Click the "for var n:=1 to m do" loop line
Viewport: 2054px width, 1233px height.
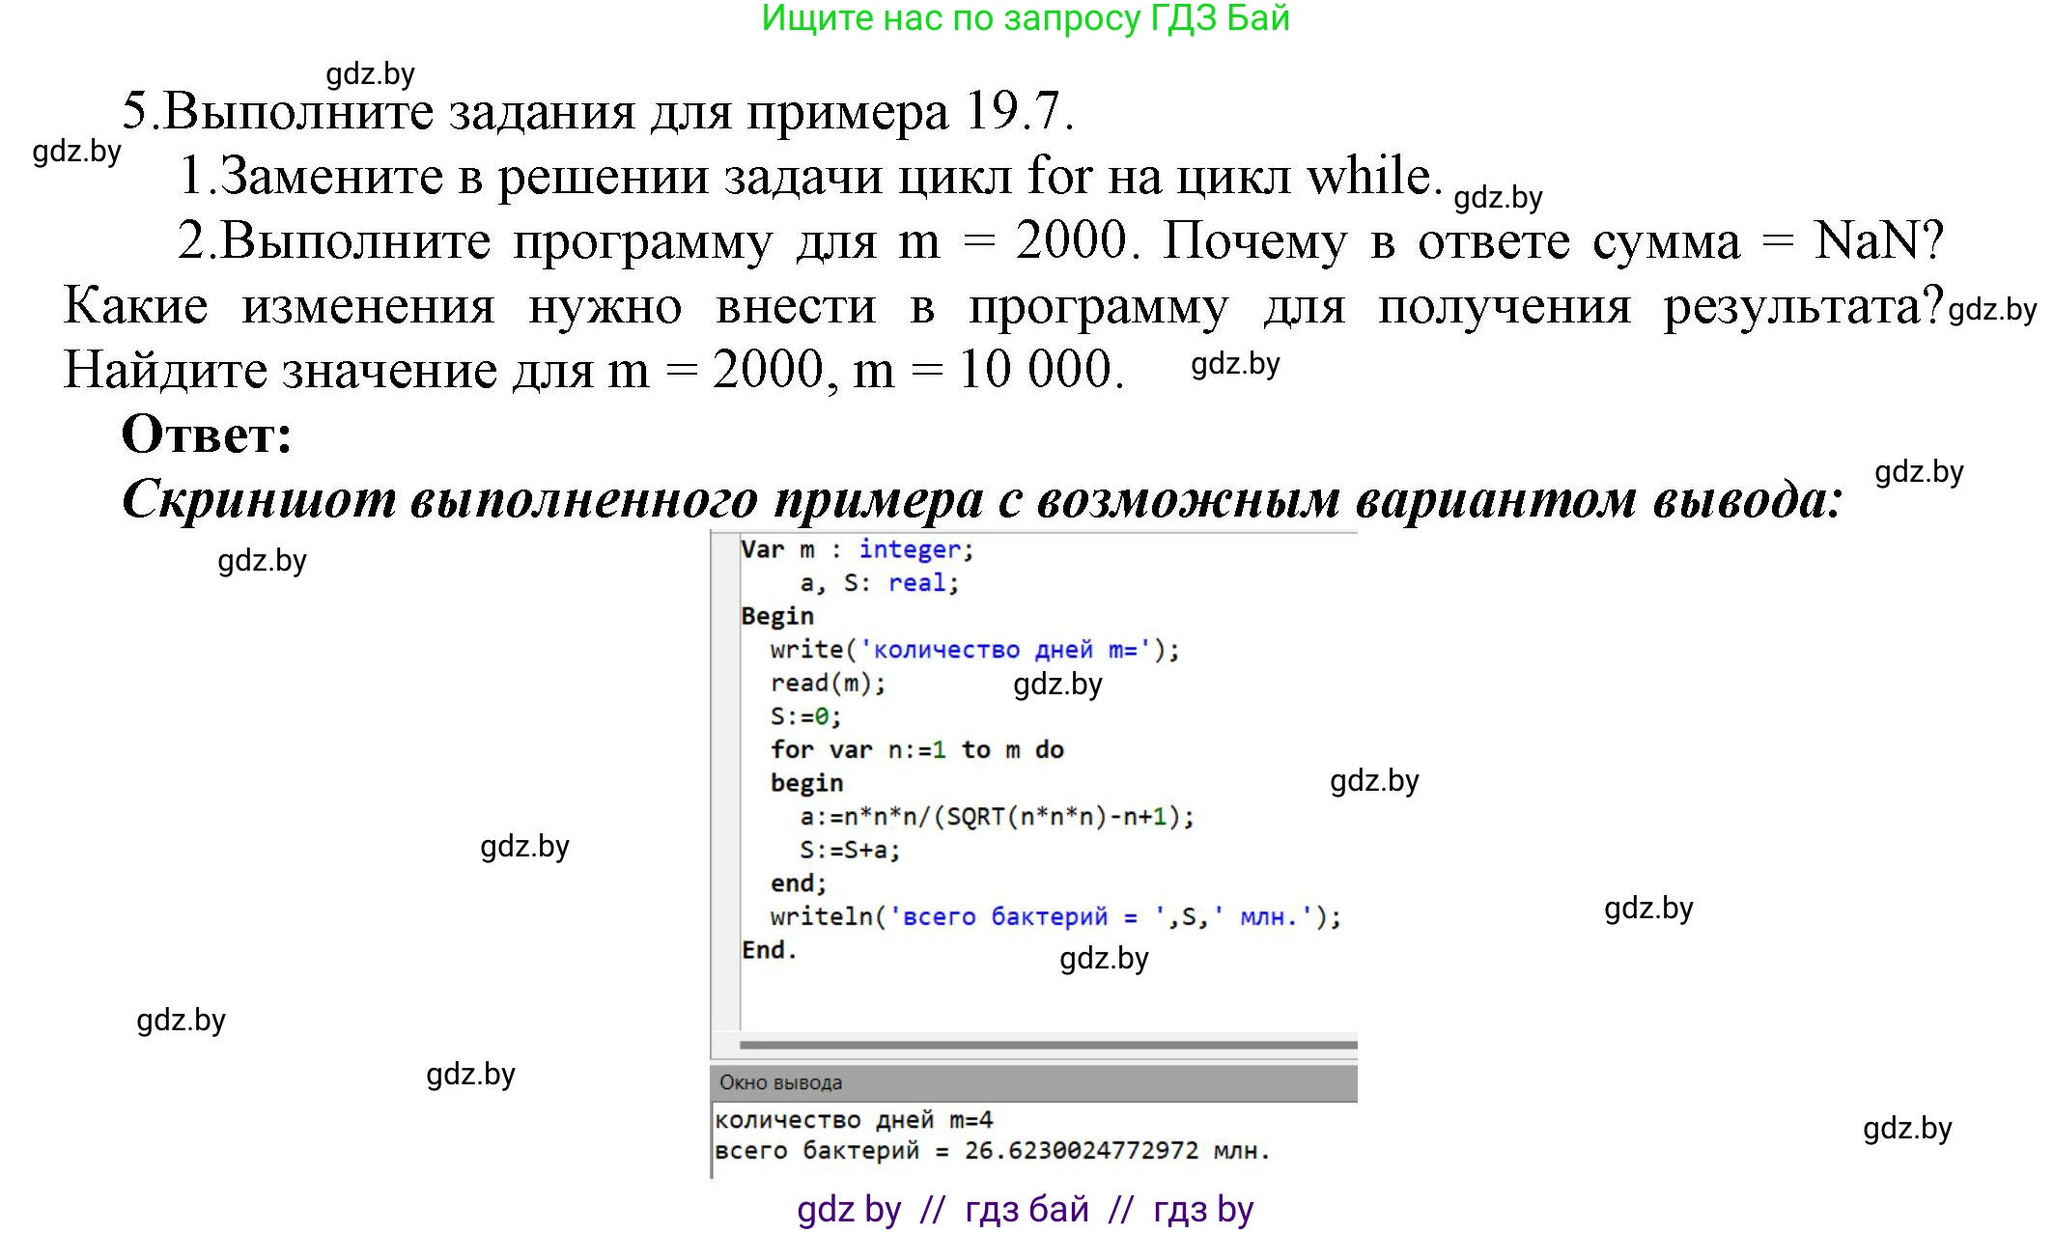(917, 750)
